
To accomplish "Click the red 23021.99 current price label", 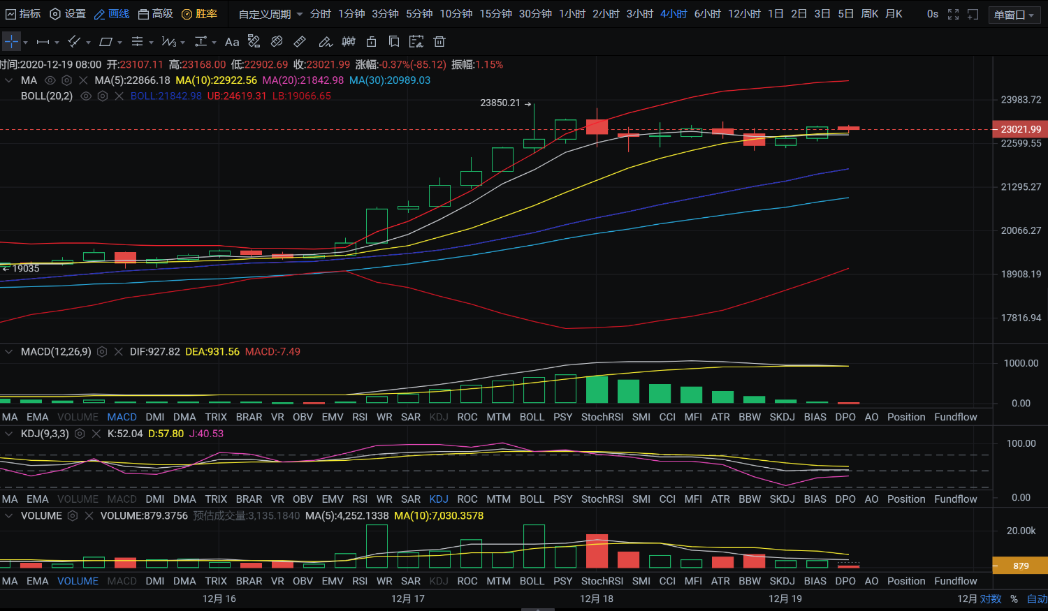I will click(1020, 129).
